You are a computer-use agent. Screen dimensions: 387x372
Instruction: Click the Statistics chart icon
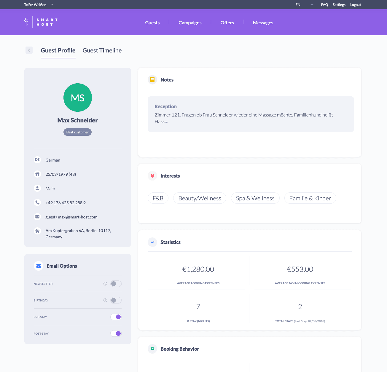pos(152,242)
